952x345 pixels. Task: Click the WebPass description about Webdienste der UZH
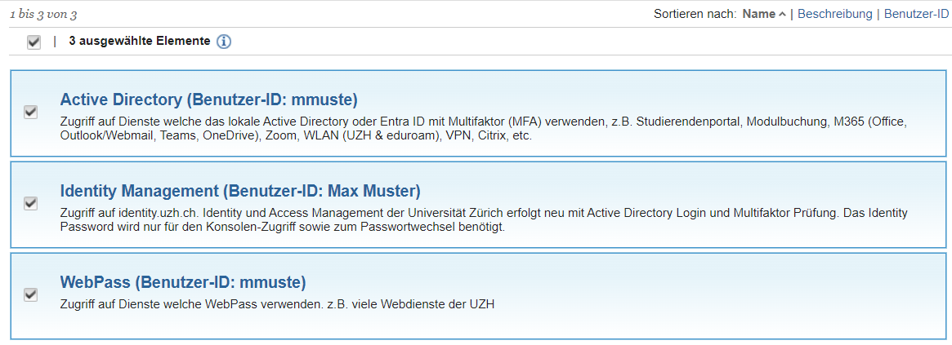[x=278, y=305]
